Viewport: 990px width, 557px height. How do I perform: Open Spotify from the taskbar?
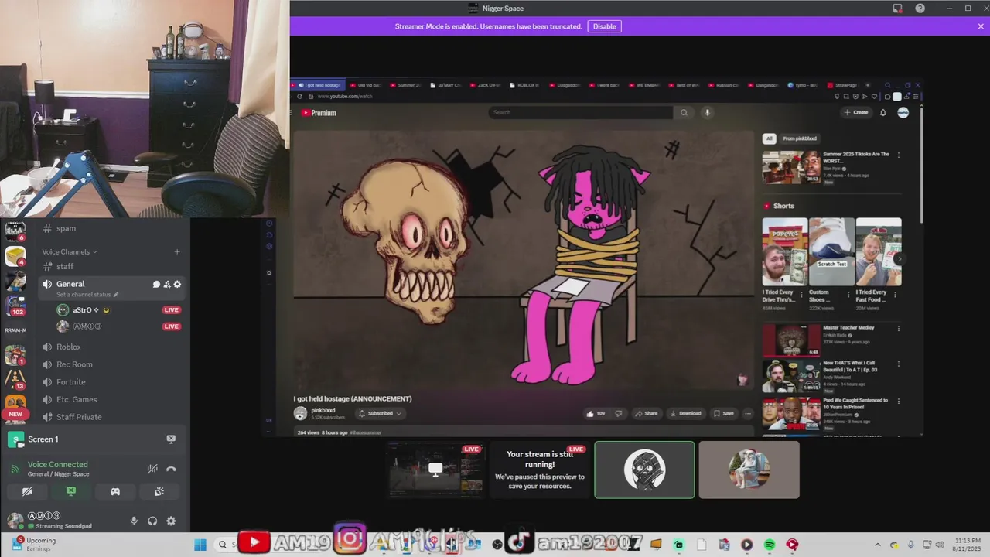click(x=770, y=545)
